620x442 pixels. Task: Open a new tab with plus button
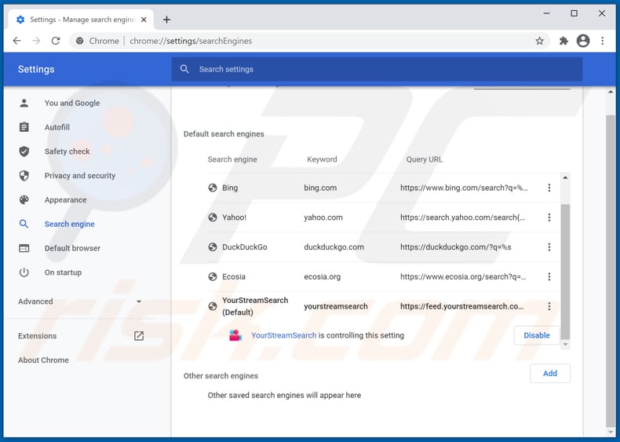(x=166, y=20)
